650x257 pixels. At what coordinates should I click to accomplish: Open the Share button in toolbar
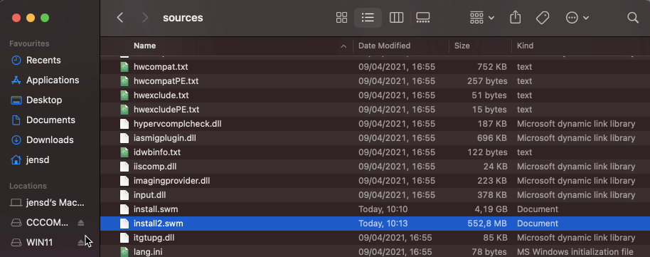click(515, 17)
